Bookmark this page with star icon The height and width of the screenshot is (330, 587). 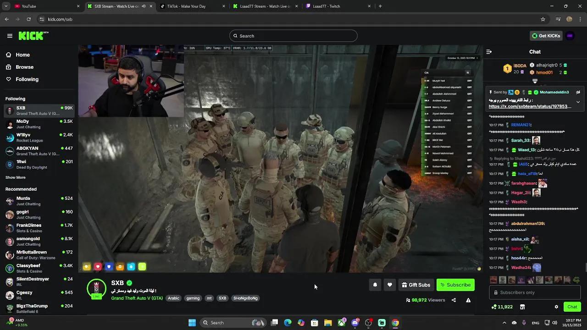(x=543, y=19)
